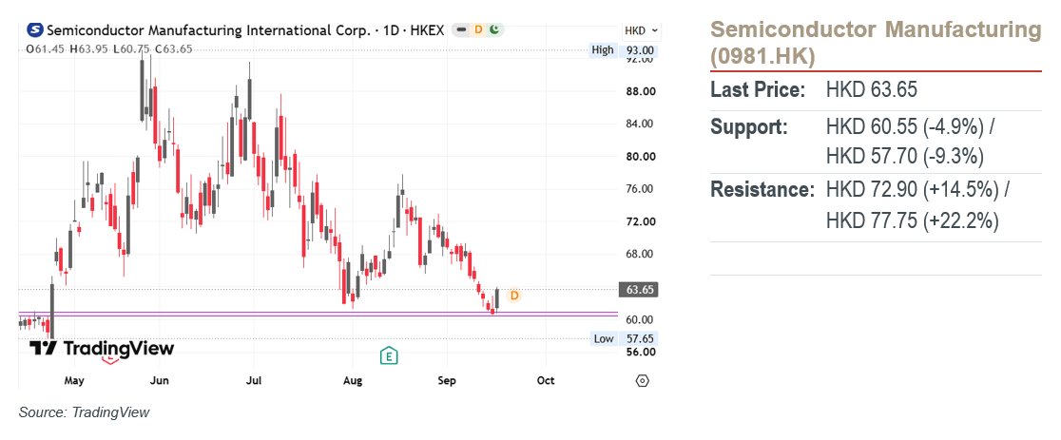1061x440 pixels.
Task: Click the 72.00 price axis label
Action: [640, 221]
